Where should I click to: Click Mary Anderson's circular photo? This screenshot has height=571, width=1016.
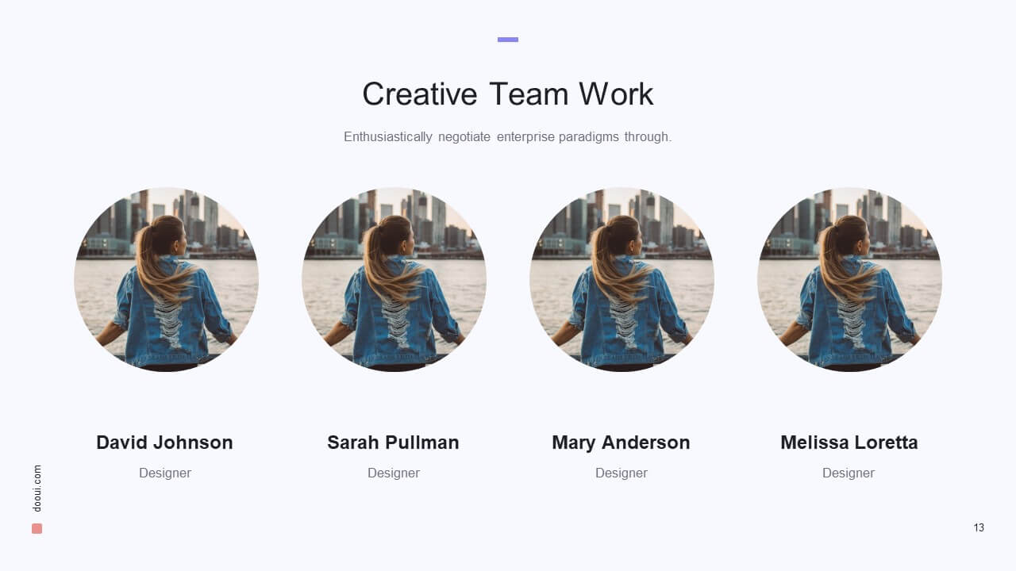[x=622, y=280]
